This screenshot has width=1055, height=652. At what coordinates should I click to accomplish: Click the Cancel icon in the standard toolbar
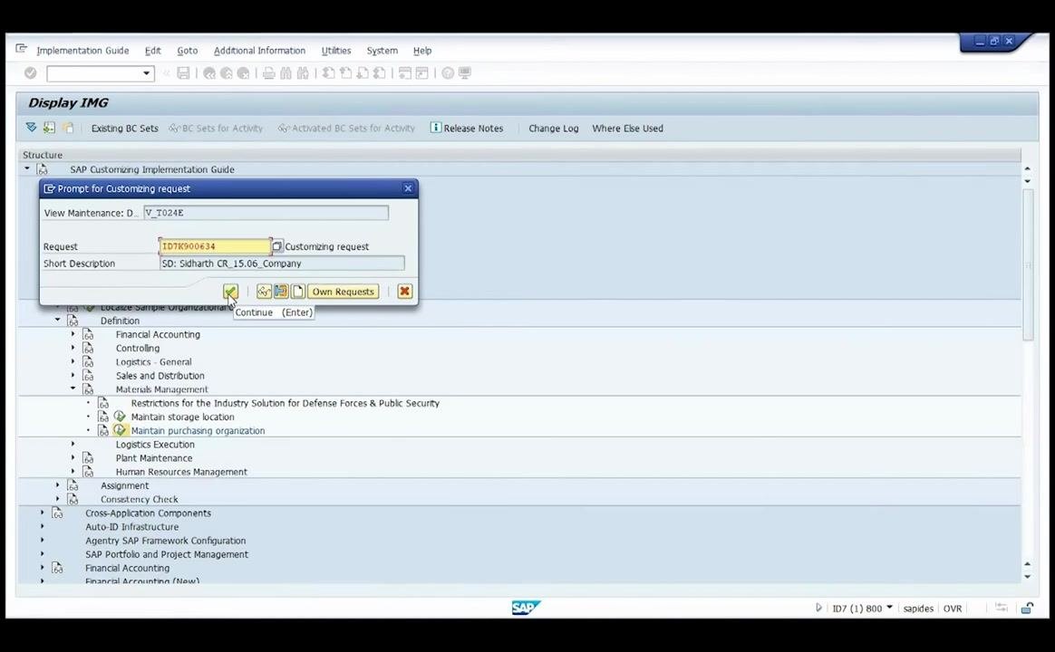pos(244,73)
